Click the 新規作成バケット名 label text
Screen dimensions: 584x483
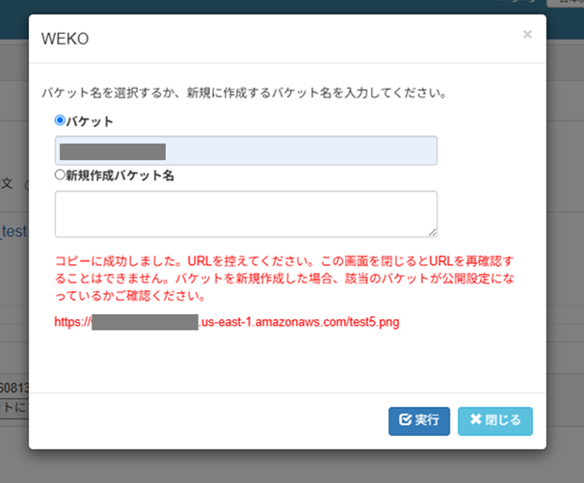coord(119,176)
